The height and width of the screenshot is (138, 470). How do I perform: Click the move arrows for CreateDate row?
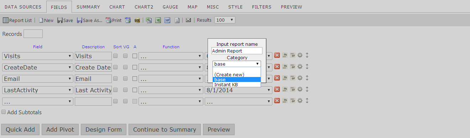pos(307,67)
